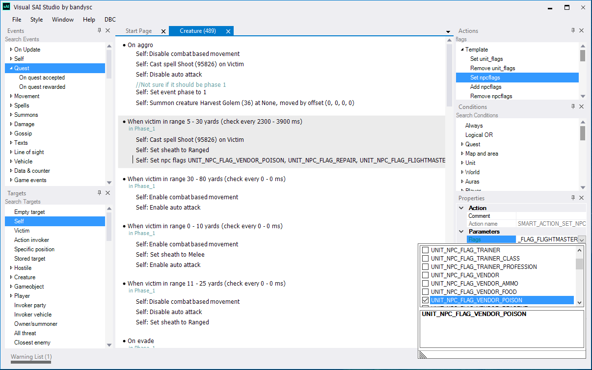Pin the Conditions panel

point(572,106)
